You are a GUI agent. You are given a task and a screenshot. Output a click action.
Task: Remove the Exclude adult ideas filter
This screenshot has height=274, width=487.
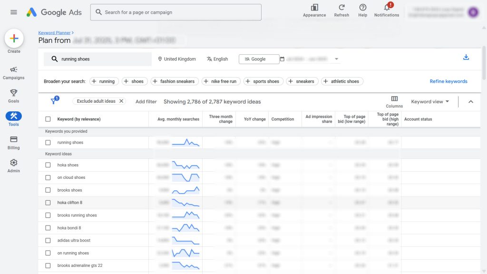point(121,101)
